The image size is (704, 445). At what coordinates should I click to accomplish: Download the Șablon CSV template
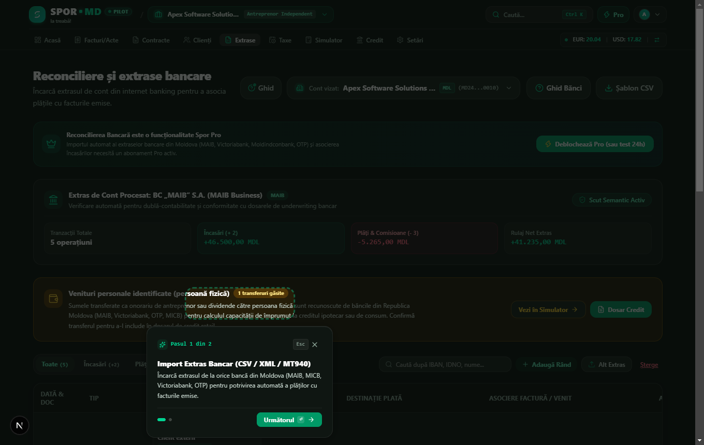(629, 88)
